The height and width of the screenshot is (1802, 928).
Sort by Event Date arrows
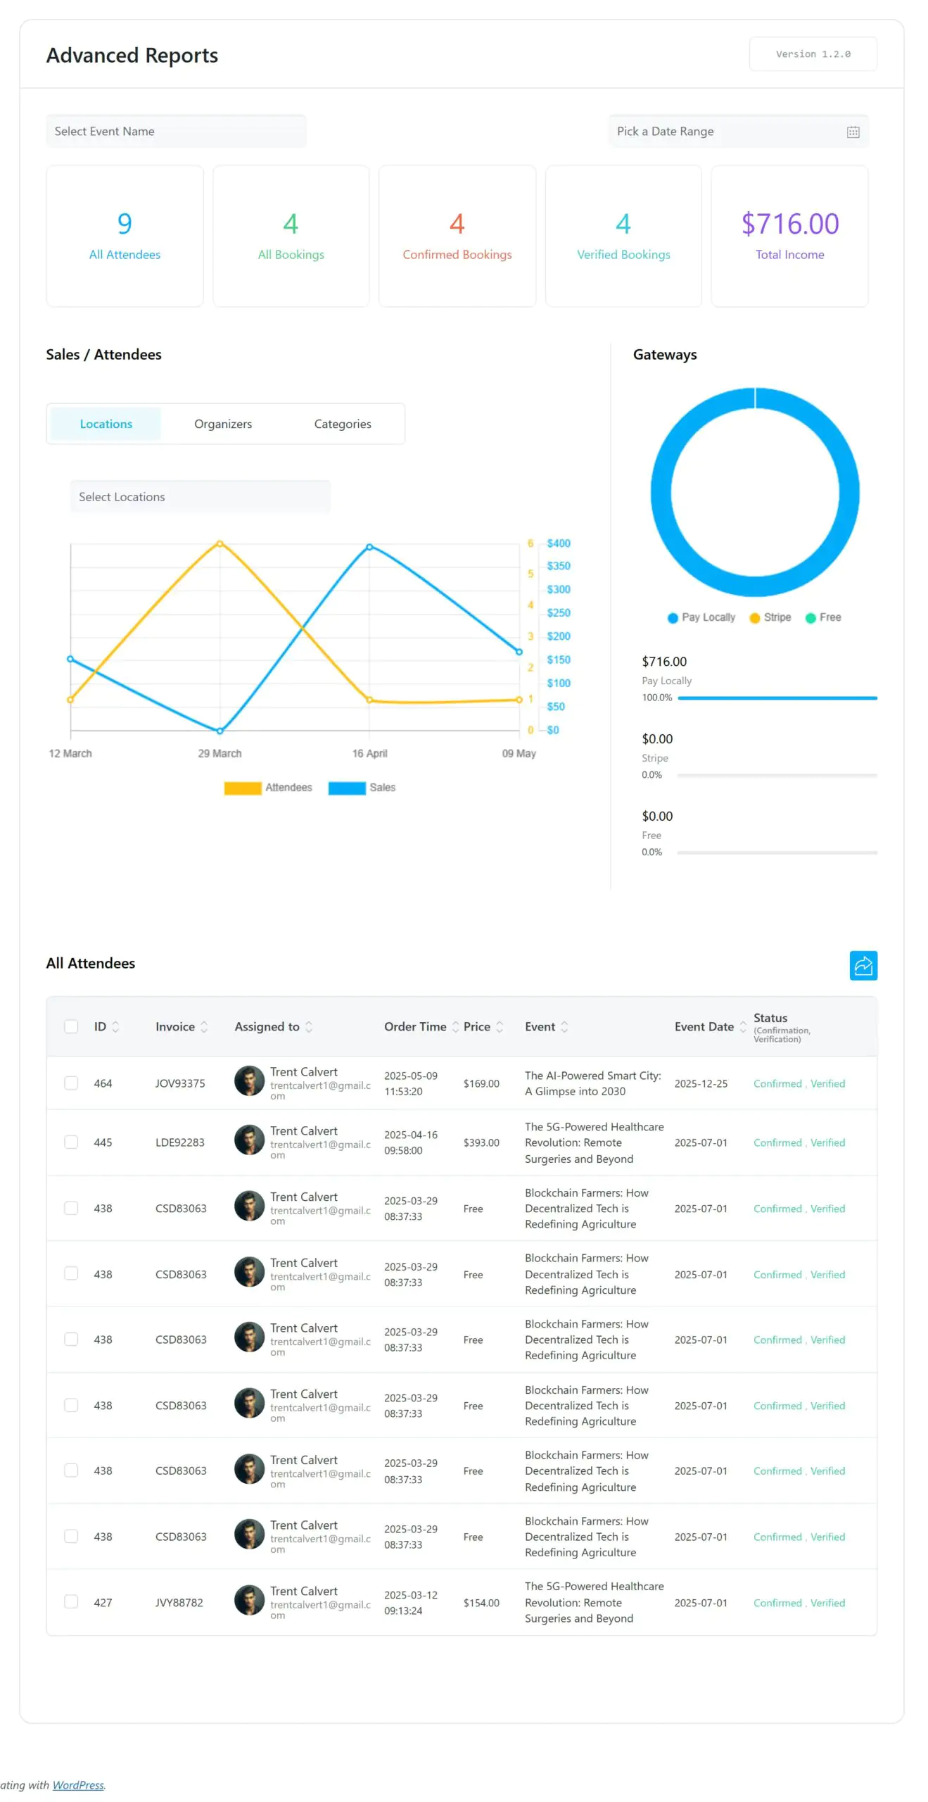742,1026
